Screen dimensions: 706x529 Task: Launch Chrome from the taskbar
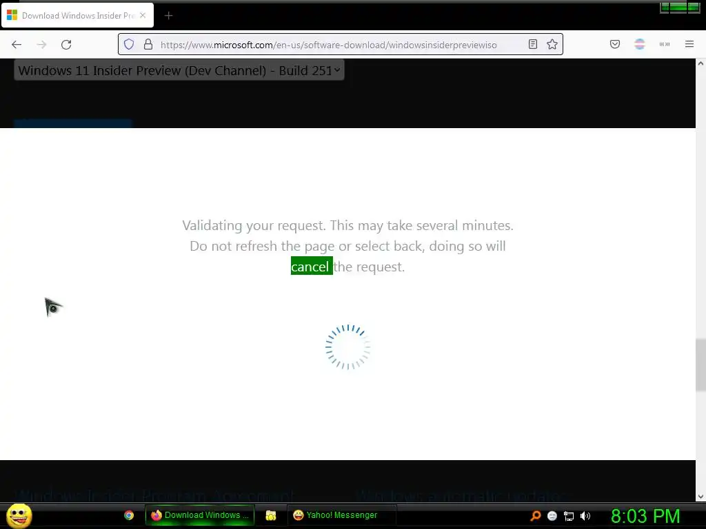coord(129,515)
